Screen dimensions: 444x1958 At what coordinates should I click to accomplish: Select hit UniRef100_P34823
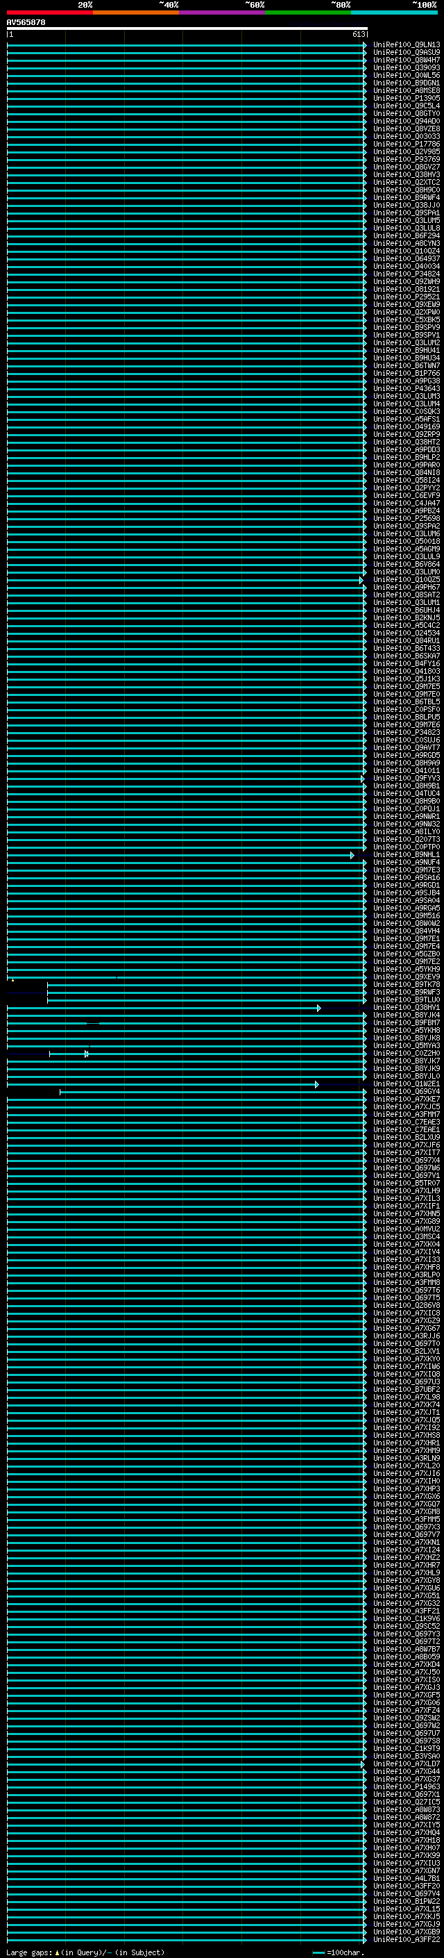point(407,733)
